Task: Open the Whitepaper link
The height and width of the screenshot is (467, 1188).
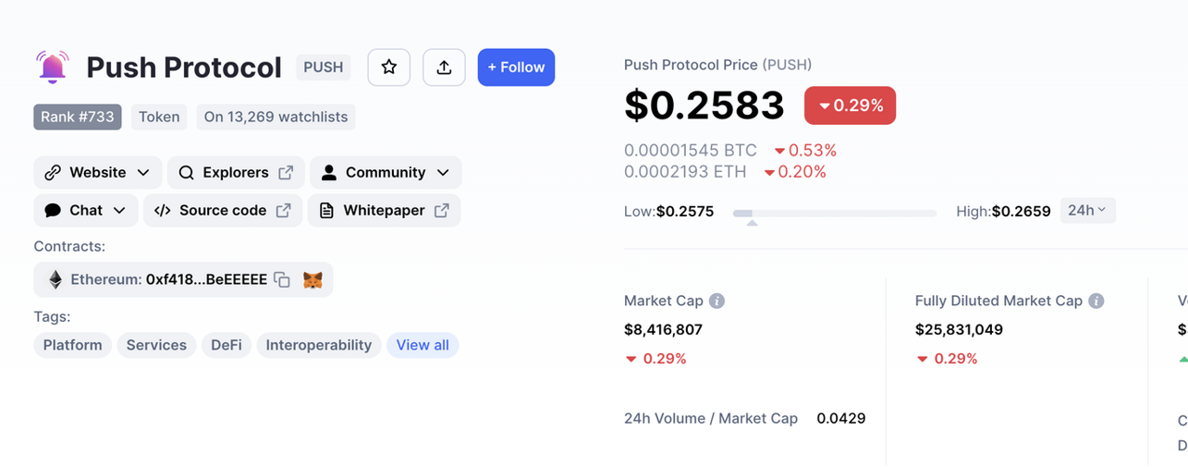Action: (384, 211)
